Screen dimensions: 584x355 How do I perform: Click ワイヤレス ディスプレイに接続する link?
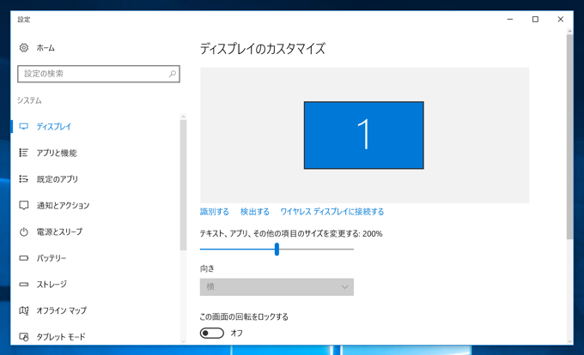332,212
